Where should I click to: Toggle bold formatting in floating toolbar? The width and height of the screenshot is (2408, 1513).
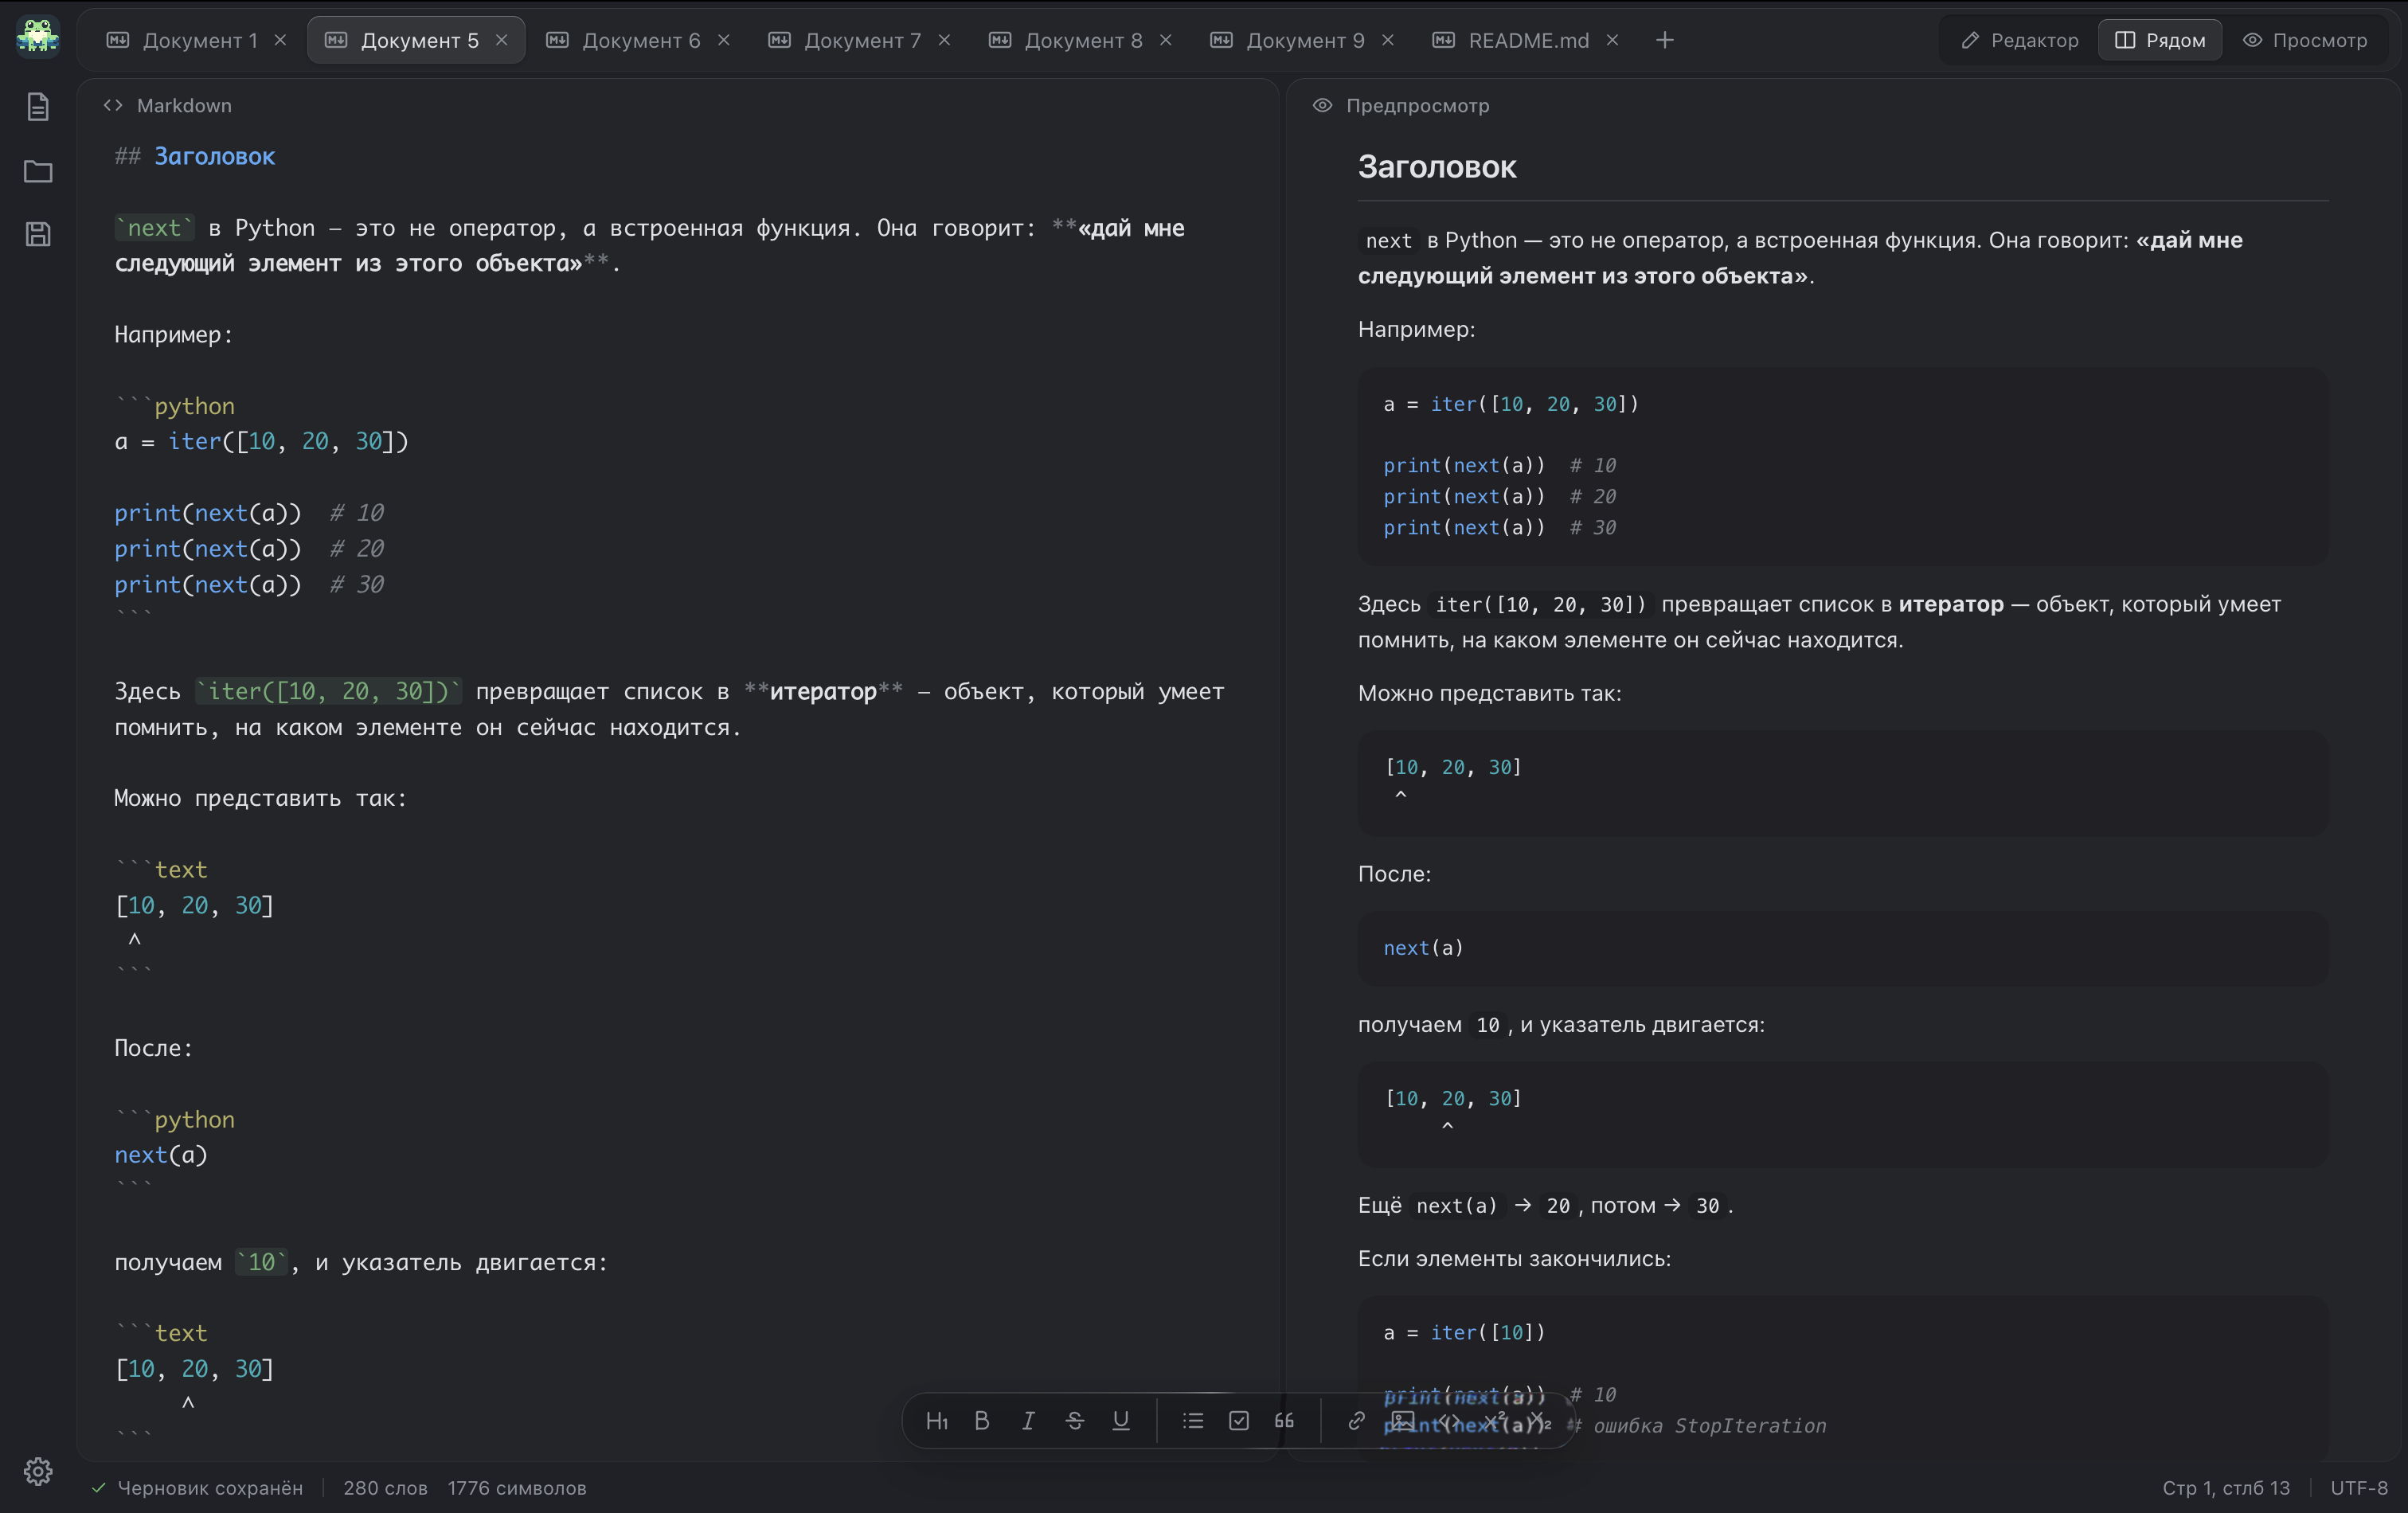(982, 1421)
